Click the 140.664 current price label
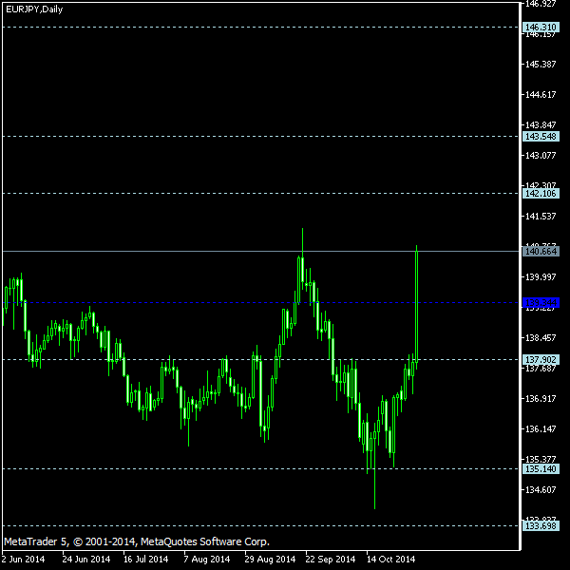Viewport: 570px width, 570px height. click(541, 251)
